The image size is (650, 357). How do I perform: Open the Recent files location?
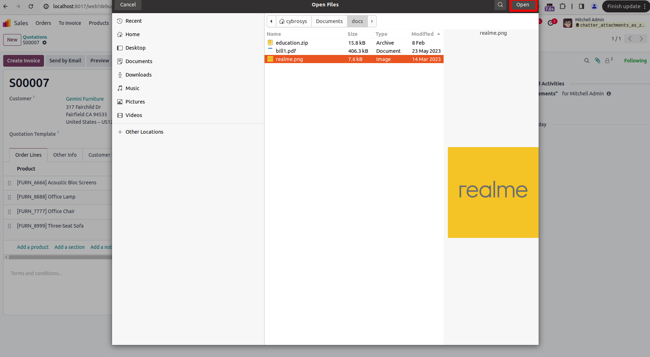[x=133, y=21]
